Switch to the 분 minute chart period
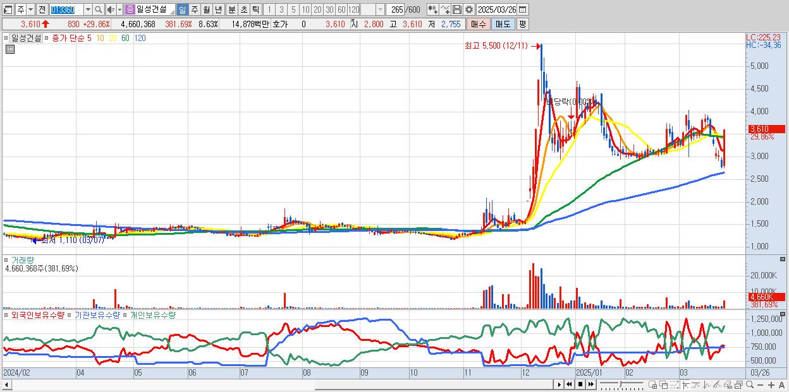Image resolution: width=789 pixels, height=392 pixels. [x=231, y=9]
